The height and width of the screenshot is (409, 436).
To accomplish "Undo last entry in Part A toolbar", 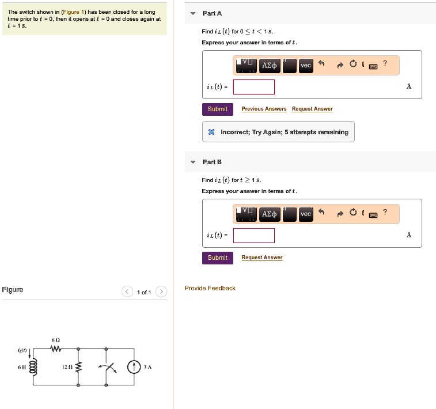I will (321, 63).
